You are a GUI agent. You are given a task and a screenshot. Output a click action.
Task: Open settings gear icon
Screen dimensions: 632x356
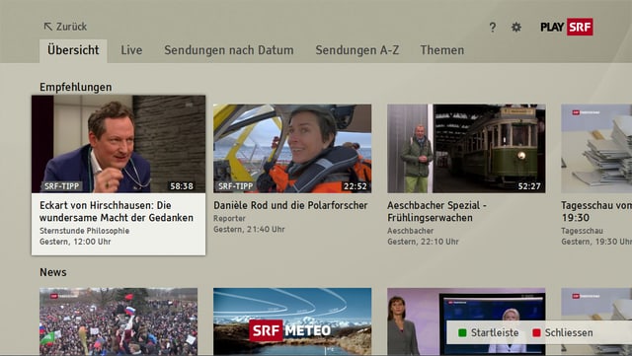click(516, 27)
